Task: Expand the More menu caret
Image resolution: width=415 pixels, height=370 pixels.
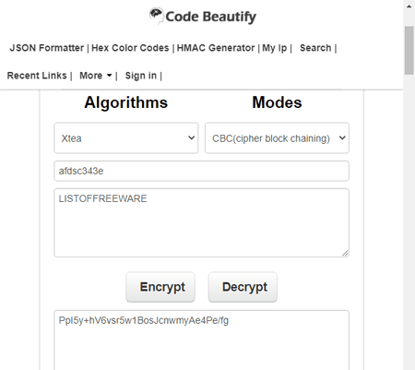Action: click(109, 76)
